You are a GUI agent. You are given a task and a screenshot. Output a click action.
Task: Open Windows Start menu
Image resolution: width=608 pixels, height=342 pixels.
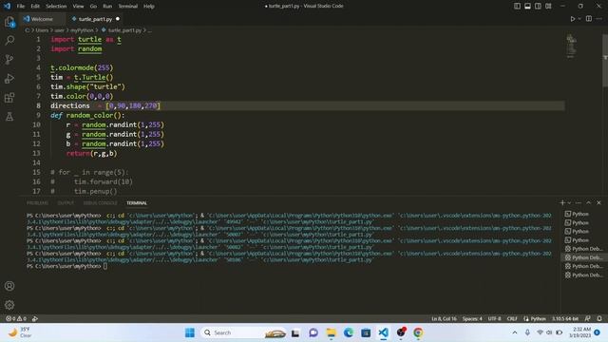pos(190,332)
